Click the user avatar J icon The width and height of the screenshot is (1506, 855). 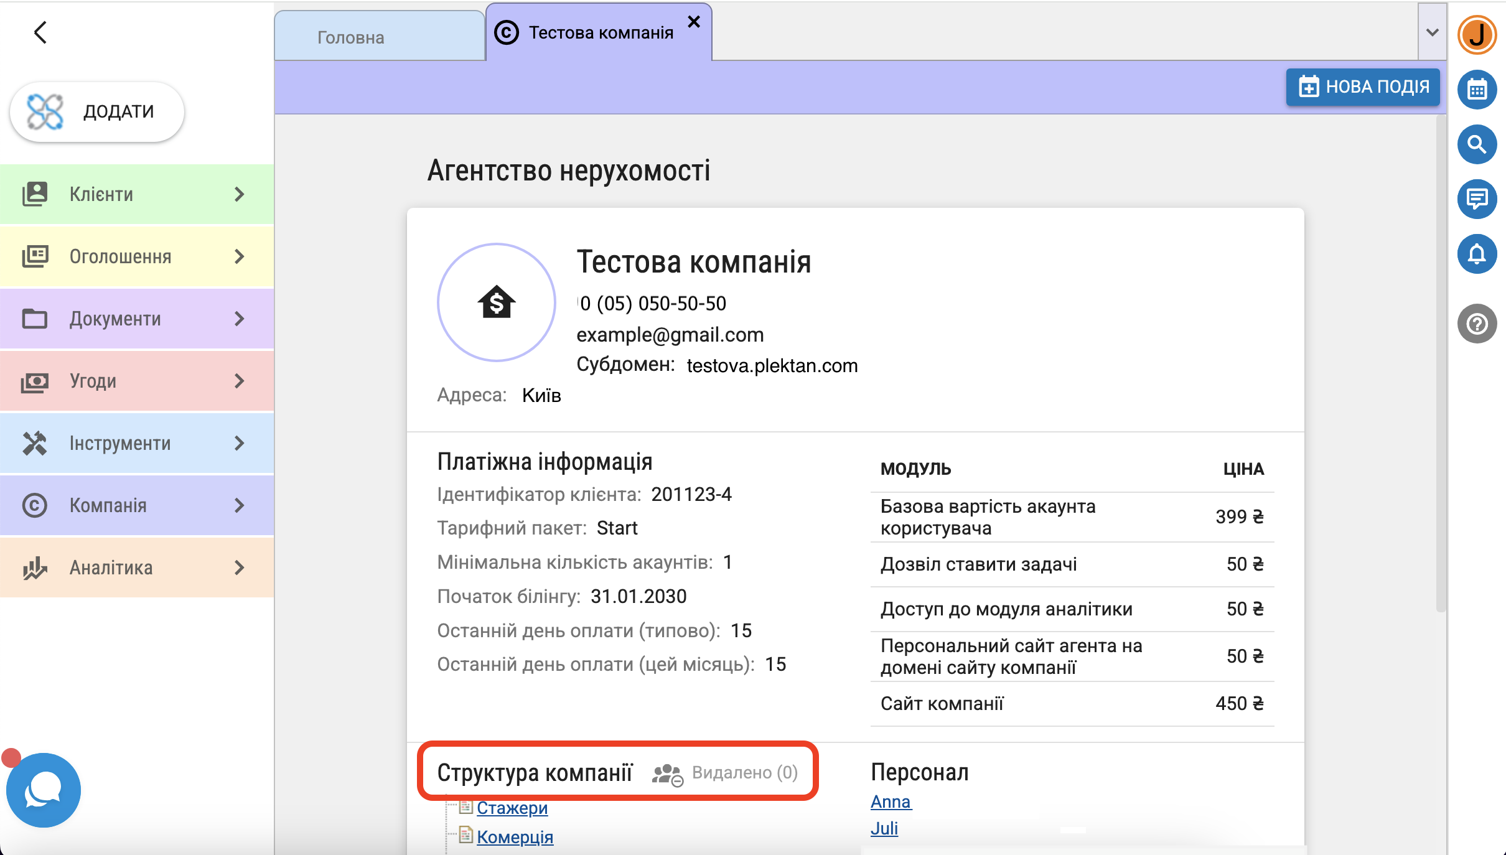pos(1477,35)
